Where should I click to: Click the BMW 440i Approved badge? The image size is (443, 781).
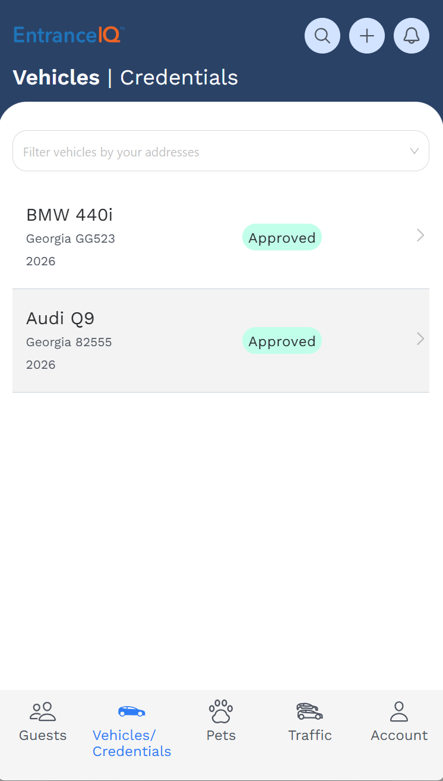click(282, 237)
